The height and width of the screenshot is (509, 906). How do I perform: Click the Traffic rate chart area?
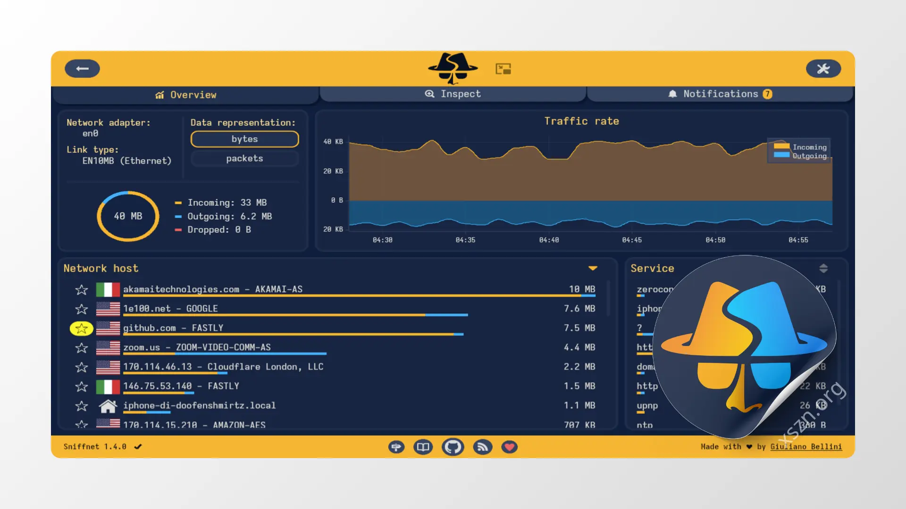(x=590, y=184)
